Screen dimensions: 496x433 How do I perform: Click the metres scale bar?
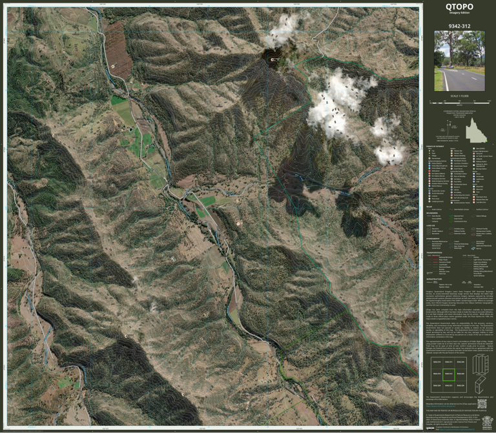point(460,103)
